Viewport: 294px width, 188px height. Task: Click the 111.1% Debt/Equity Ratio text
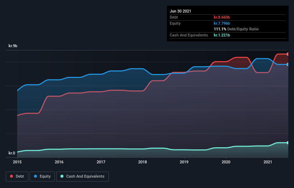pyautogui.click(x=236, y=29)
